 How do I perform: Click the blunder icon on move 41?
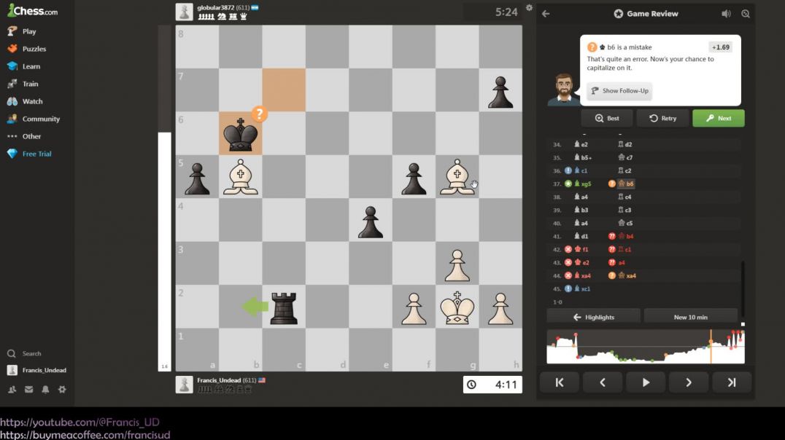tap(611, 236)
